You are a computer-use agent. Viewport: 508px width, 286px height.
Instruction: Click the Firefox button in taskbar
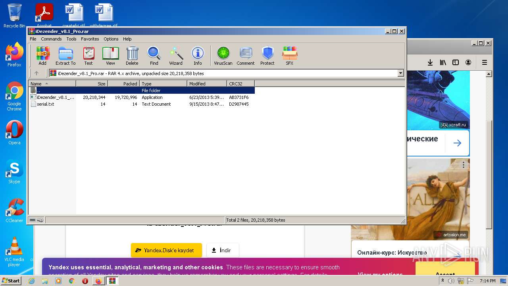(98, 281)
